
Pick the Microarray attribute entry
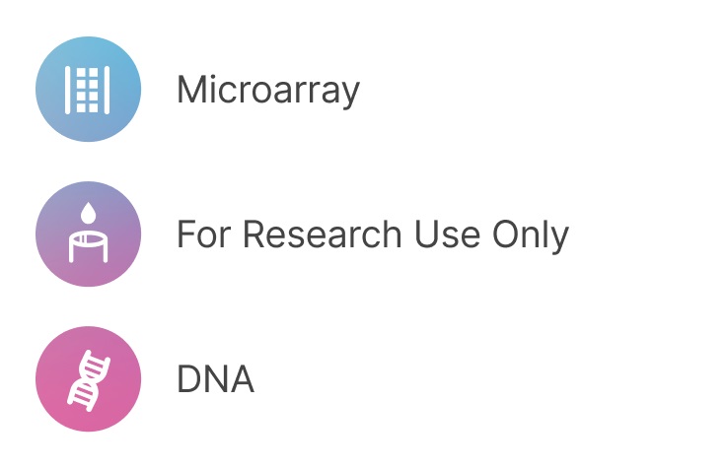point(267,91)
